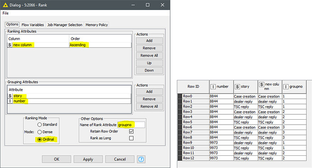Close the Rank dialog window
Screen dimensions: 312x168
coord(163,5)
